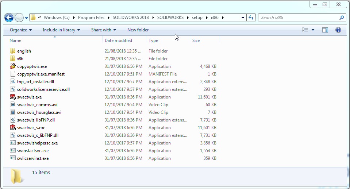
Task: Click the Back navigation arrow
Action: (x=9, y=18)
